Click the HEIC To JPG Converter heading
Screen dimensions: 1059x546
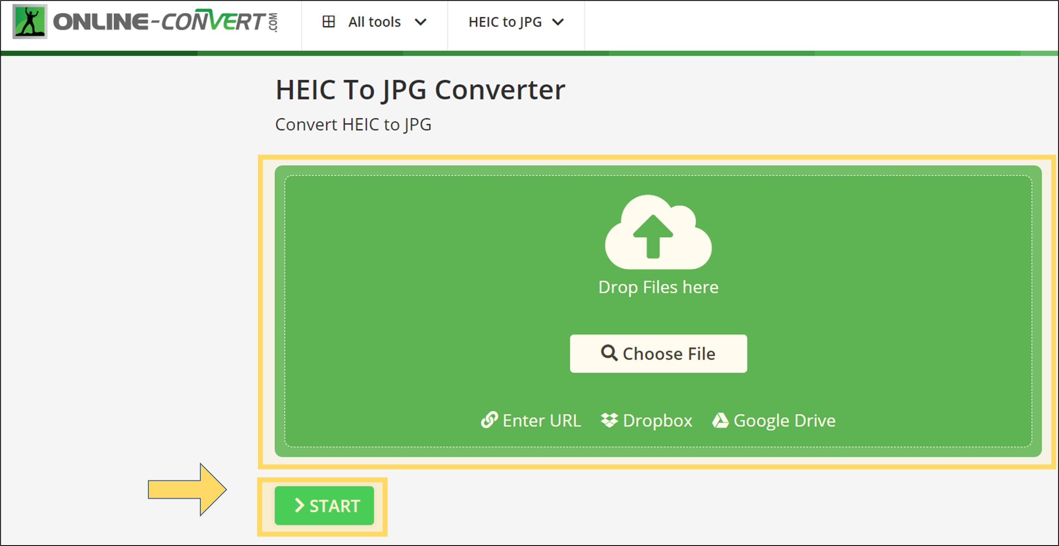click(x=420, y=90)
